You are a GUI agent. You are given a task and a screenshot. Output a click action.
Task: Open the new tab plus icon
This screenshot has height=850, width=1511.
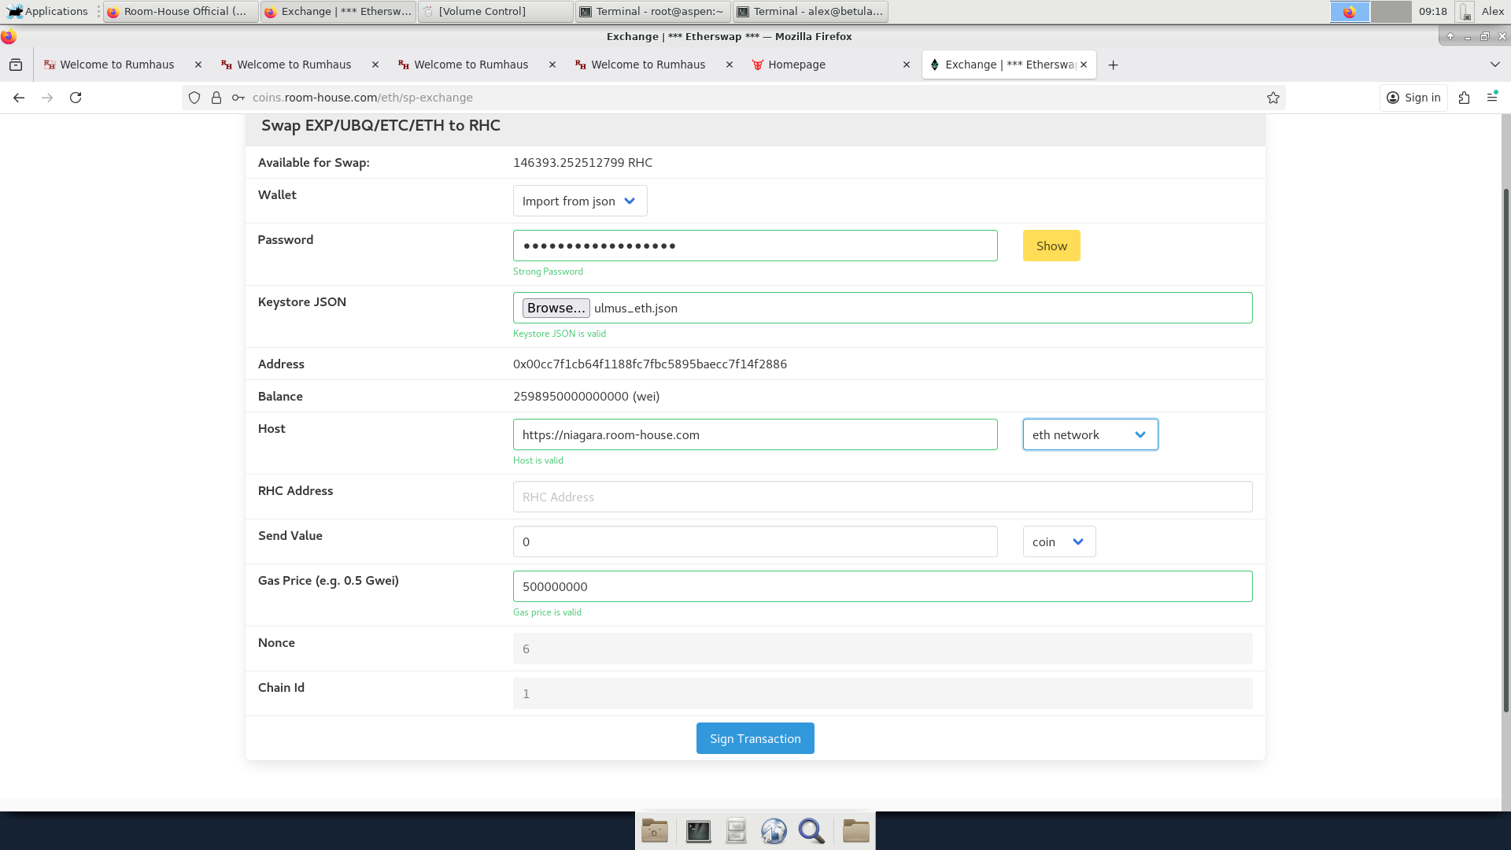(1113, 65)
